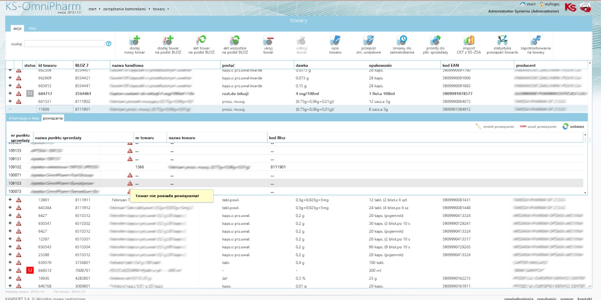The height and width of the screenshot is (300, 601).
Task: Click 'zarządzanie kartotekami' in the breadcrumb
Action: click(125, 9)
